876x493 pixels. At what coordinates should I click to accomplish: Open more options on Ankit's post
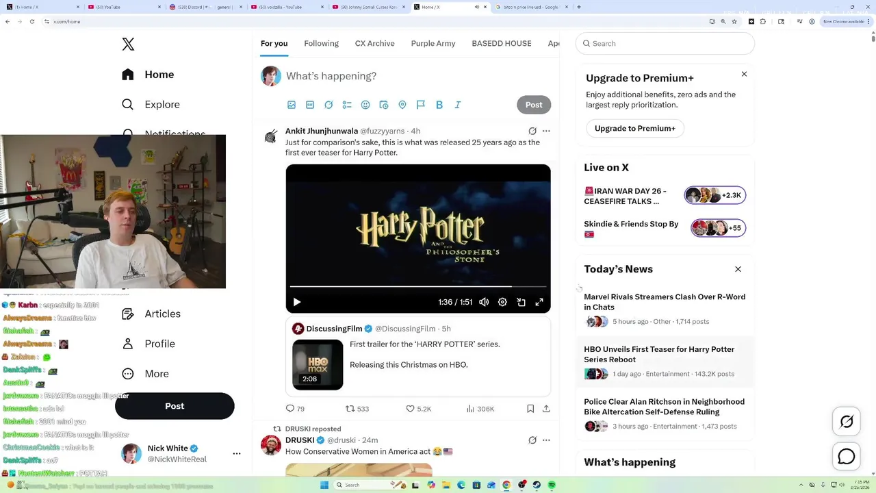pos(546,131)
